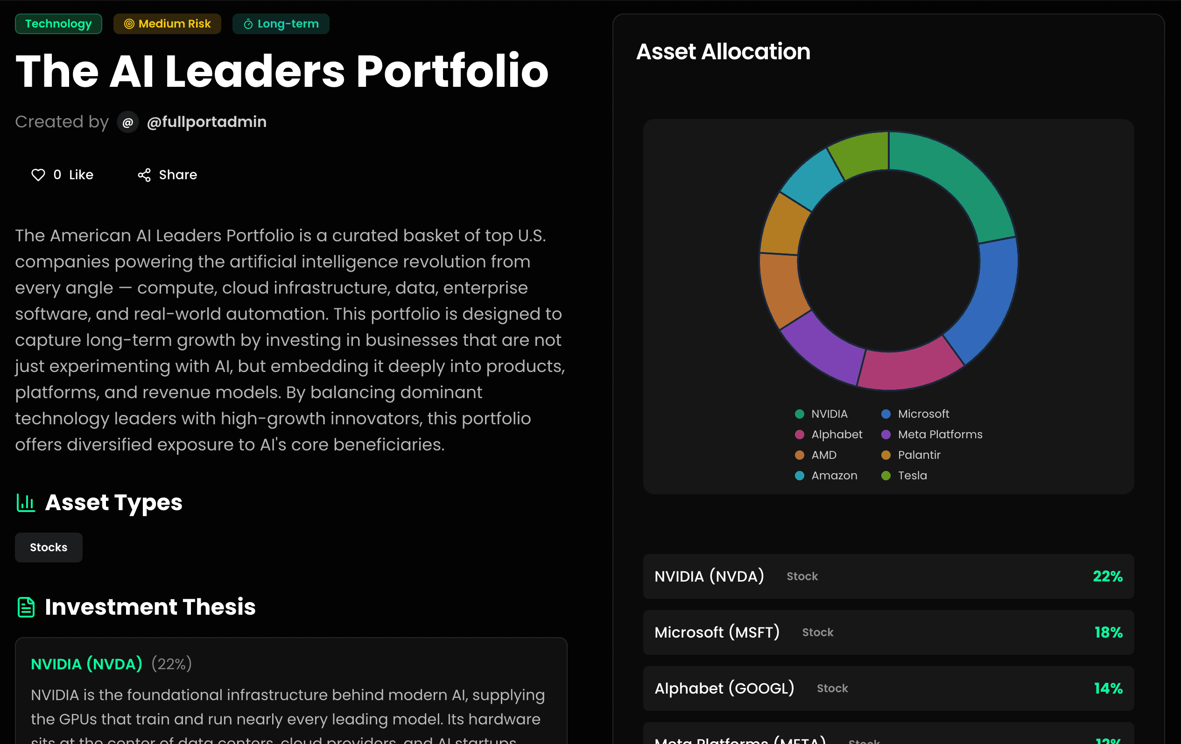Click the target icon on Medium Risk tag
This screenshot has width=1181, height=744.
[x=129, y=24]
